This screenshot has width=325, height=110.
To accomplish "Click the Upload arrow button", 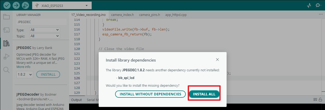I will [16, 5].
